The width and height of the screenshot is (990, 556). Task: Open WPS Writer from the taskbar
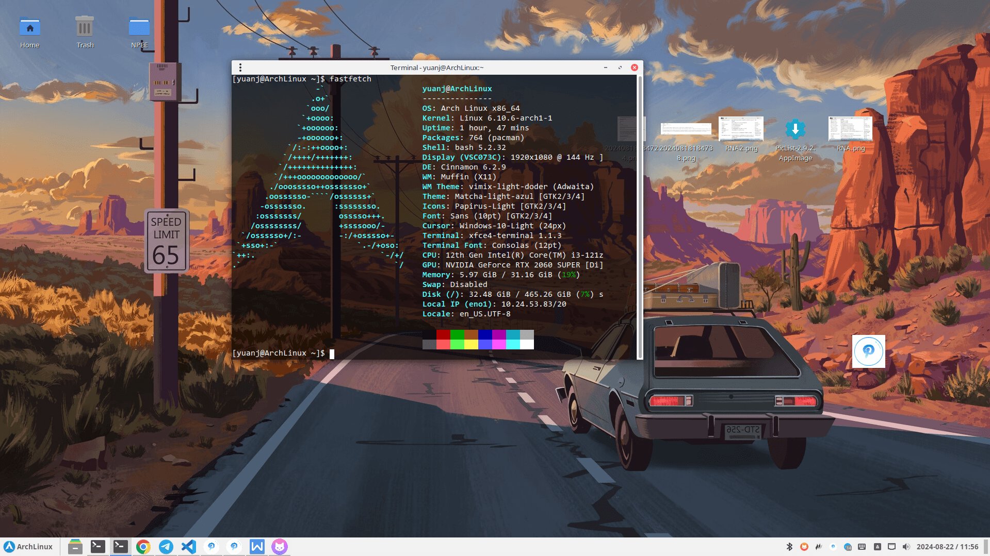pyautogui.click(x=257, y=547)
